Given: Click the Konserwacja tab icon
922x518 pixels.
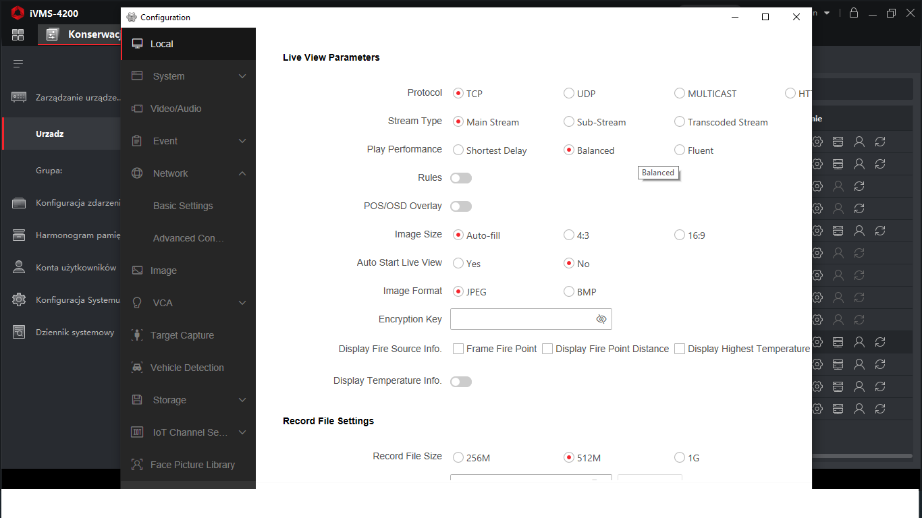Looking at the screenshot, I should click(x=53, y=34).
